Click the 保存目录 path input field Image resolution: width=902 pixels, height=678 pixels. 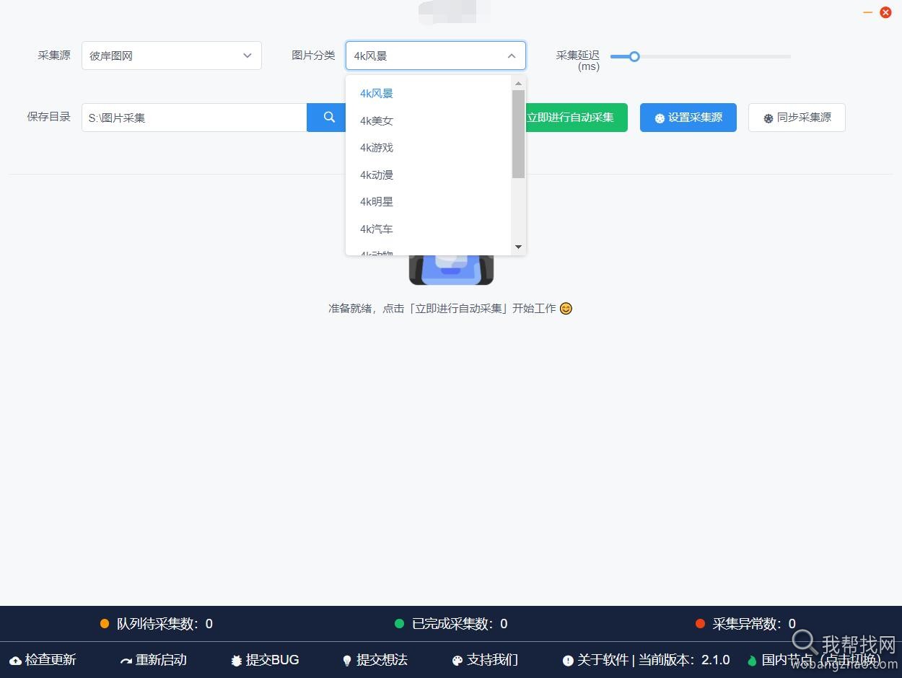194,118
